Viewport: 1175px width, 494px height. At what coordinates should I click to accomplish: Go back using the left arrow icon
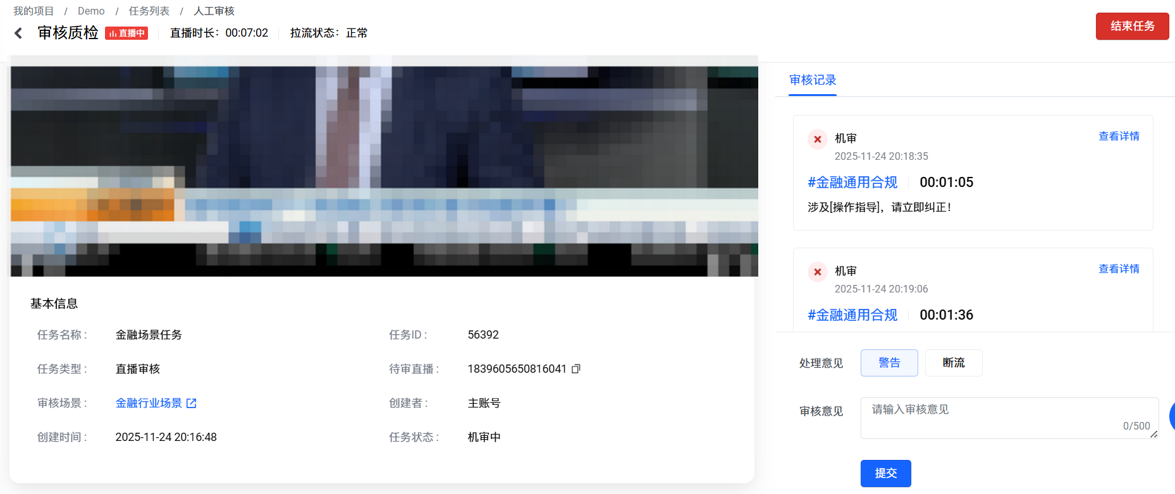[x=18, y=33]
